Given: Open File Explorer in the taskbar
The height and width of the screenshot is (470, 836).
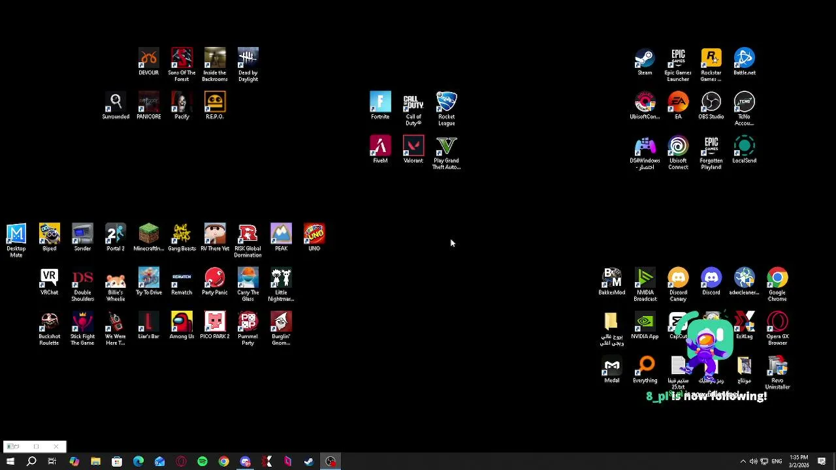Looking at the screenshot, I should pyautogui.click(x=95, y=462).
